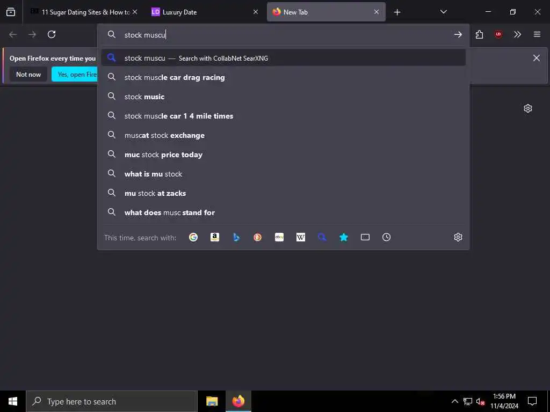Open the Extensions puzzle icon

tap(480, 34)
